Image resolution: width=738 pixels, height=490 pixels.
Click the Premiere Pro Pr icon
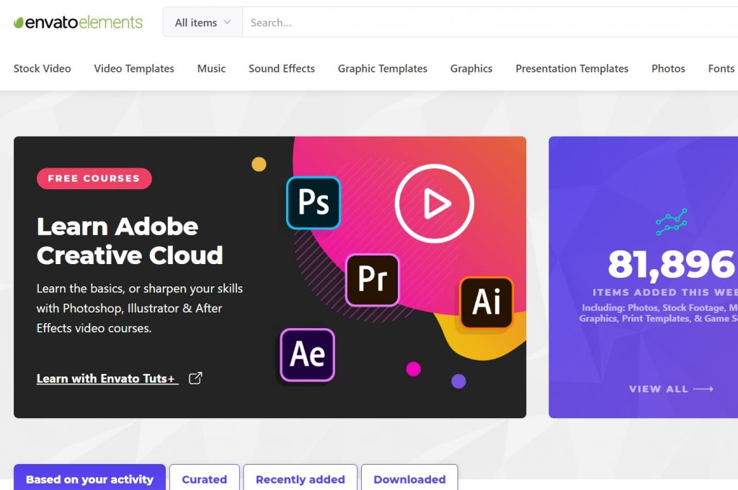tap(372, 280)
